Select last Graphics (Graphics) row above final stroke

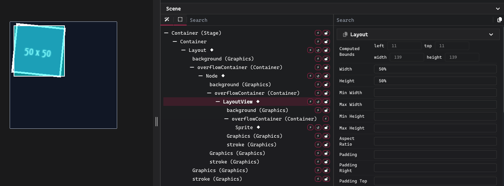pos(220,170)
